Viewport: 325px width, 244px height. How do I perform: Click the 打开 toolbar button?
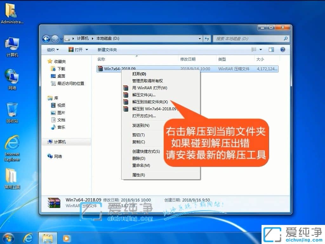(x=77, y=50)
